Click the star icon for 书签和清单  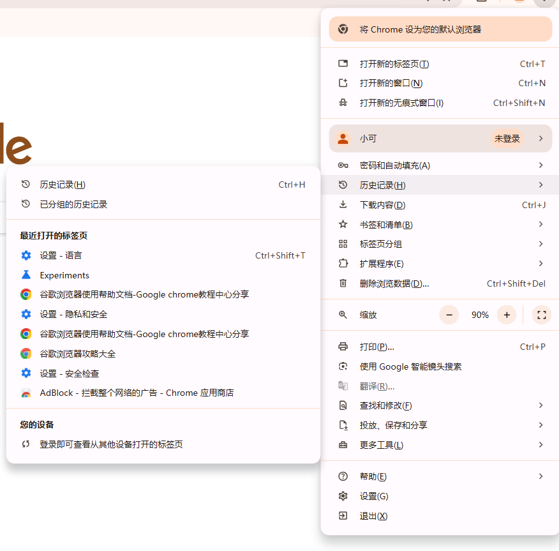(343, 224)
